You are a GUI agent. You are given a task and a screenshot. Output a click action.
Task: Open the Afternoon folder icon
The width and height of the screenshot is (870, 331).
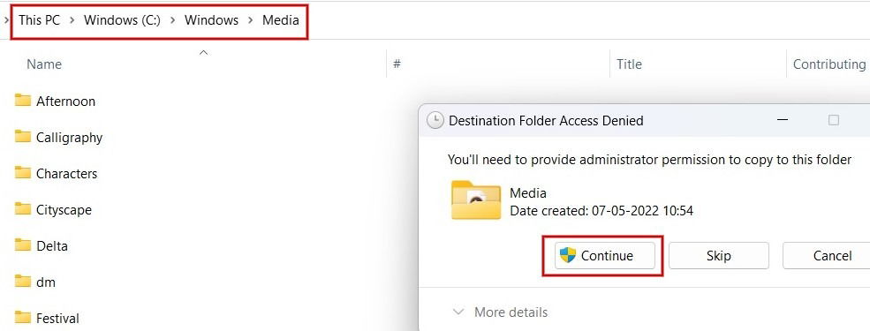23,101
